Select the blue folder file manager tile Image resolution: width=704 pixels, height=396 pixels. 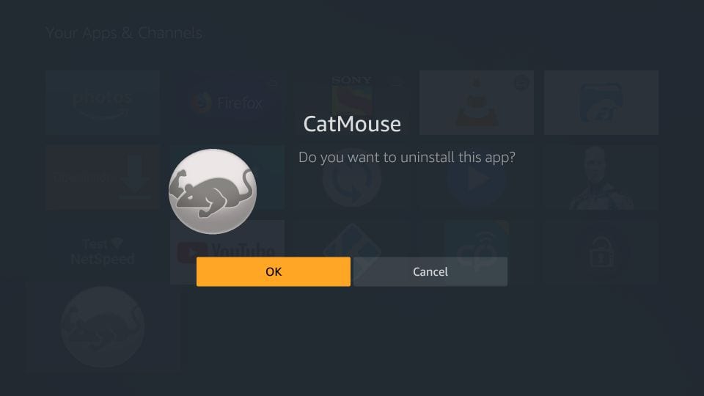601,103
